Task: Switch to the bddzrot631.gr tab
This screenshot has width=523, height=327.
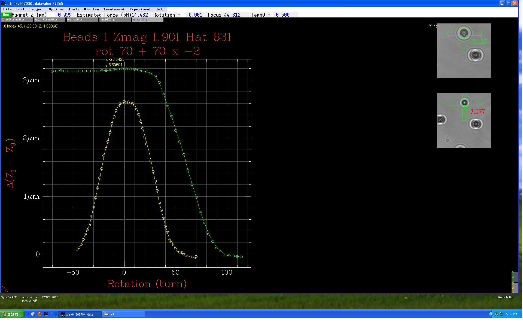Action: click(82, 20)
